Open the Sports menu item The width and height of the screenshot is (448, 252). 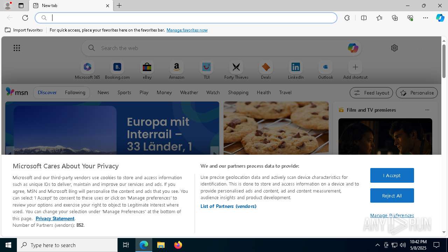[x=124, y=92]
